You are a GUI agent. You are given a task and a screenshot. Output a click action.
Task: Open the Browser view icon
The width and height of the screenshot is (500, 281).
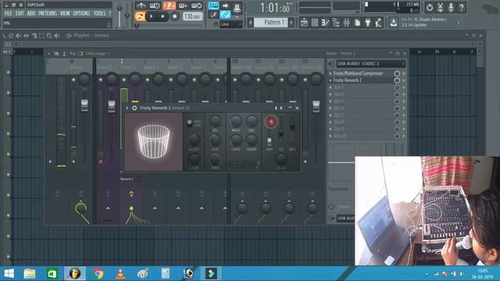click(336, 23)
